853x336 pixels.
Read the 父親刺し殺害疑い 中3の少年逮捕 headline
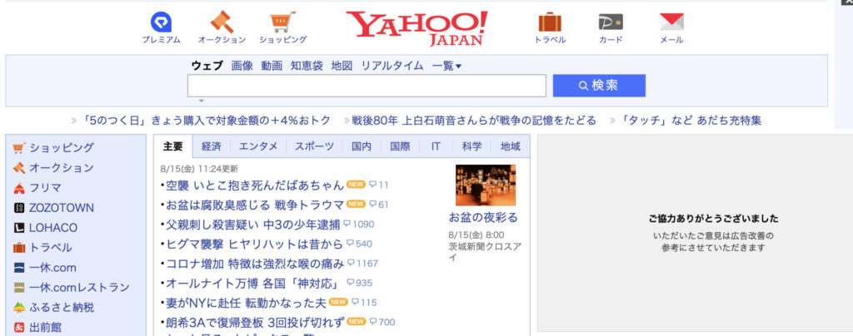(252, 225)
